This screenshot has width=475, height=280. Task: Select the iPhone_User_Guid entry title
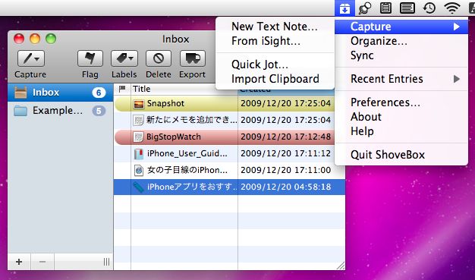coord(187,153)
